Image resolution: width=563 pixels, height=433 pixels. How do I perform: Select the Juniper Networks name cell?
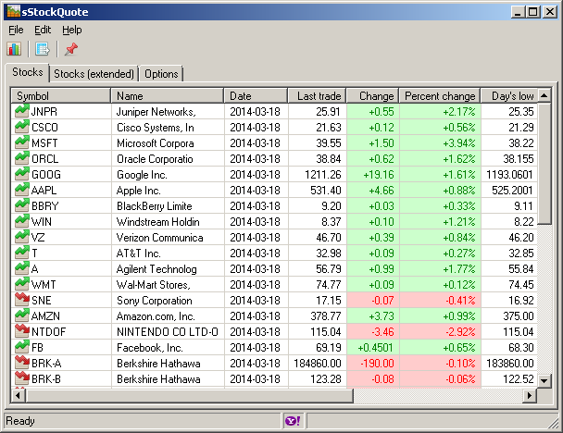coord(168,112)
